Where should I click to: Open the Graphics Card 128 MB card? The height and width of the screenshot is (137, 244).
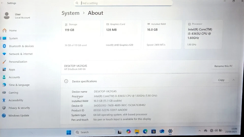tap(122, 34)
